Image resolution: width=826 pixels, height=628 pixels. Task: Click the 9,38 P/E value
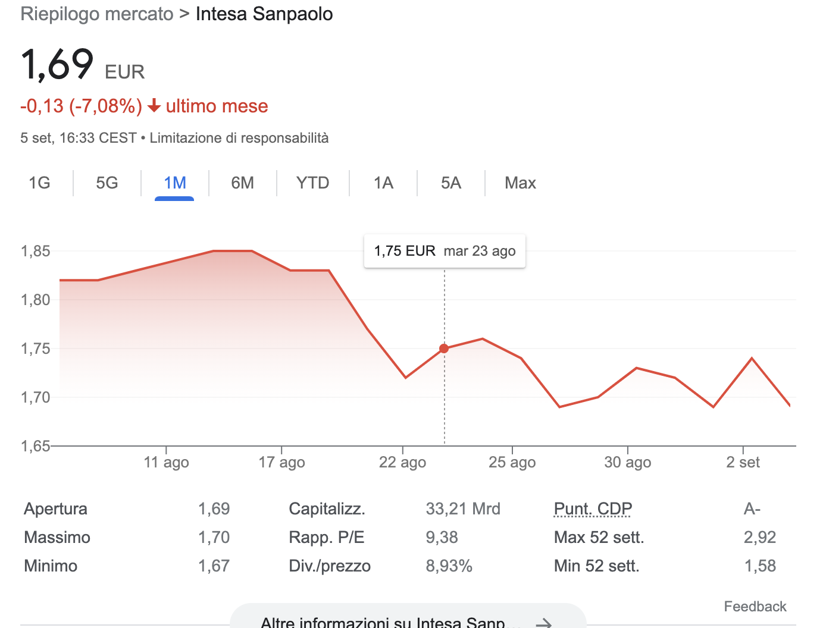point(442,538)
